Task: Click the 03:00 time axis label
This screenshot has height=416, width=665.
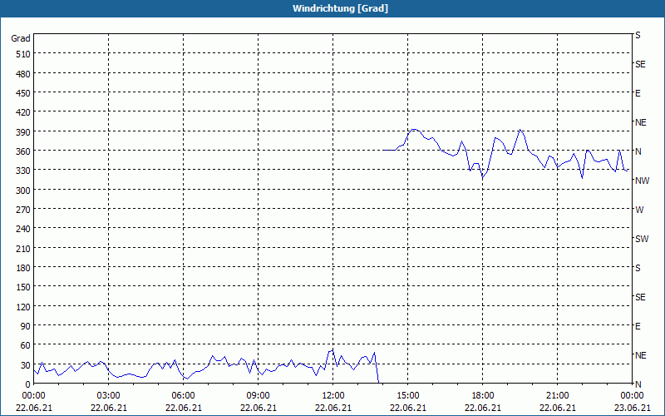Action: 109,396
